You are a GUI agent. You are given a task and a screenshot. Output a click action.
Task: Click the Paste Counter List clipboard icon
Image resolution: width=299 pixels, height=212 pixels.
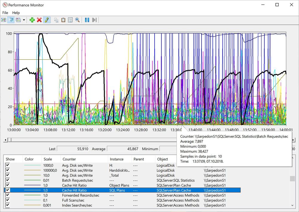(63, 20)
